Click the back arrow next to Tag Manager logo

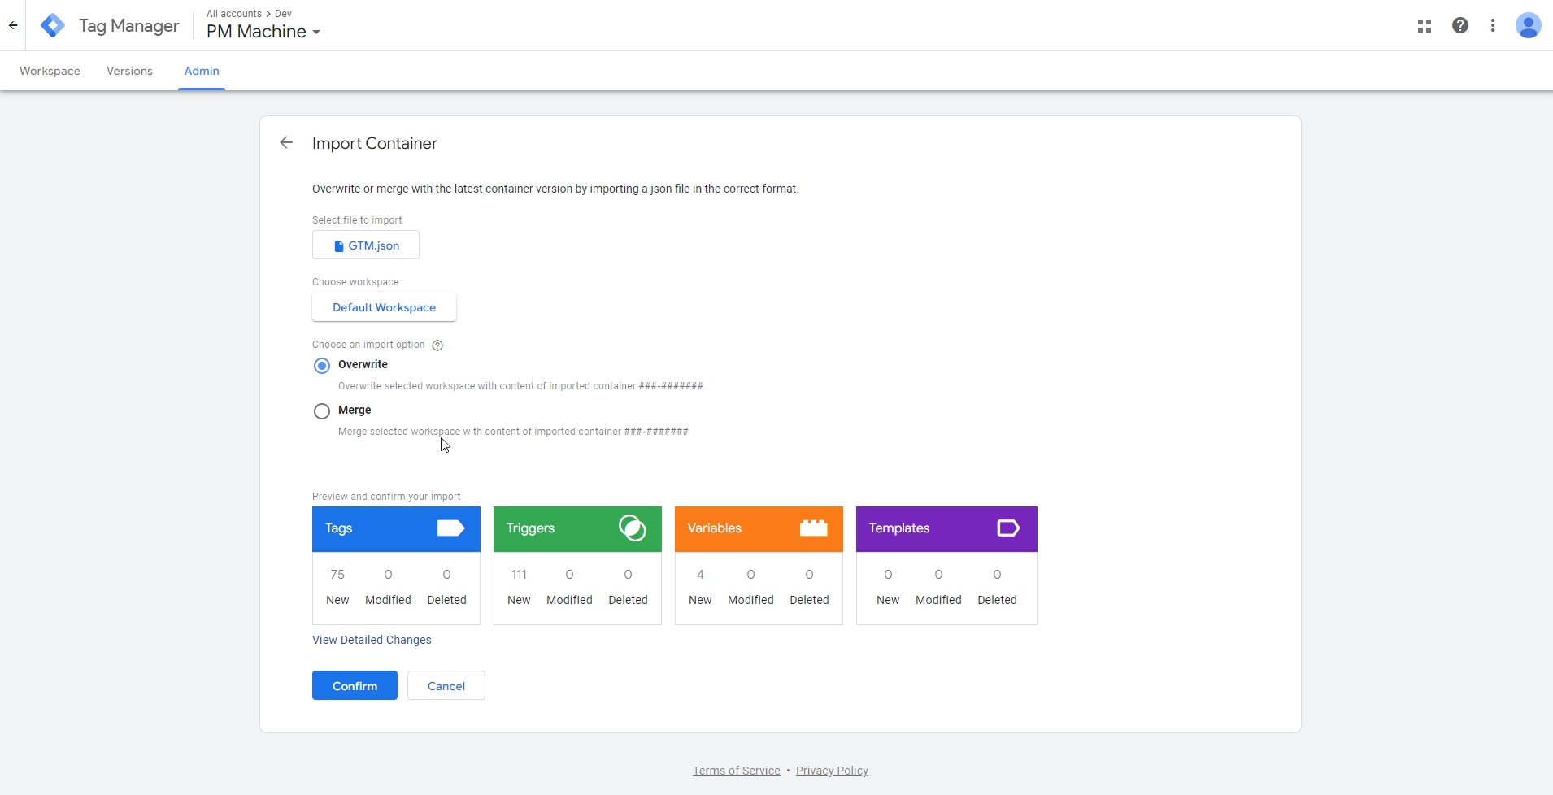(x=13, y=25)
